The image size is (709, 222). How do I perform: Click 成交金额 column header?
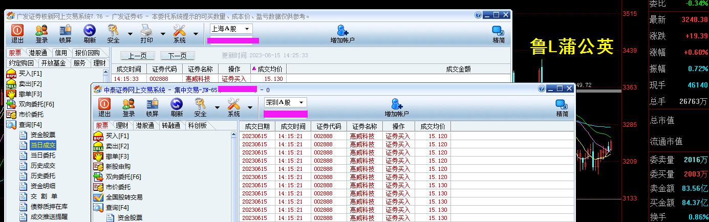(458, 69)
